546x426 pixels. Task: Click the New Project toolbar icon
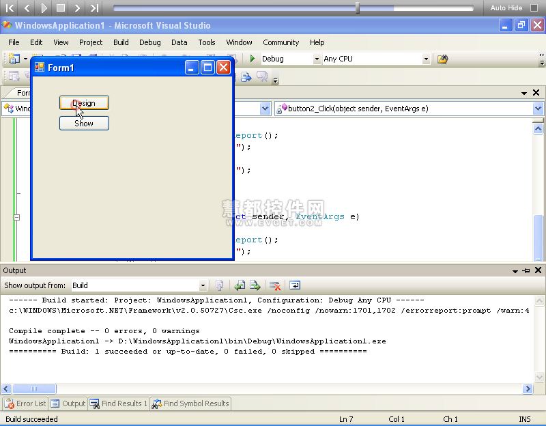pos(14,59)
